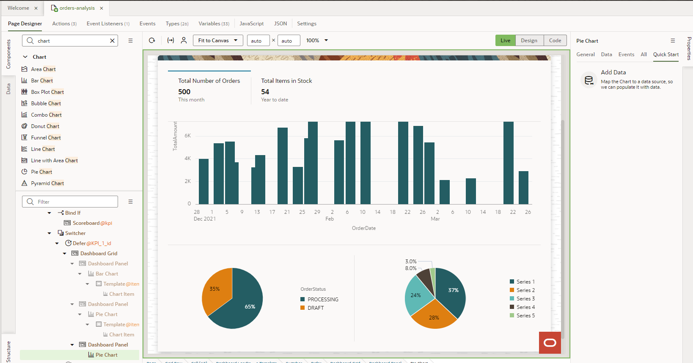The image size is (693, 363).
Task: Select the Area Chart component icon
Action: 25,69
